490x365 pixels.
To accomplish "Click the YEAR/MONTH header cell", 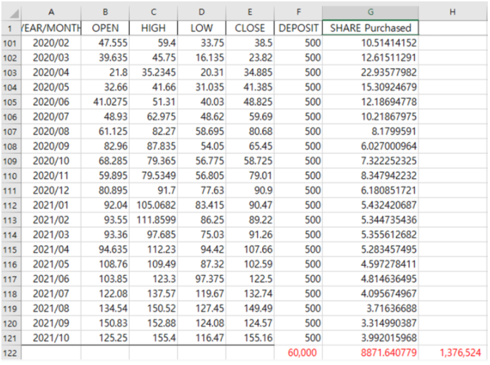I will (x=51, y=28).
